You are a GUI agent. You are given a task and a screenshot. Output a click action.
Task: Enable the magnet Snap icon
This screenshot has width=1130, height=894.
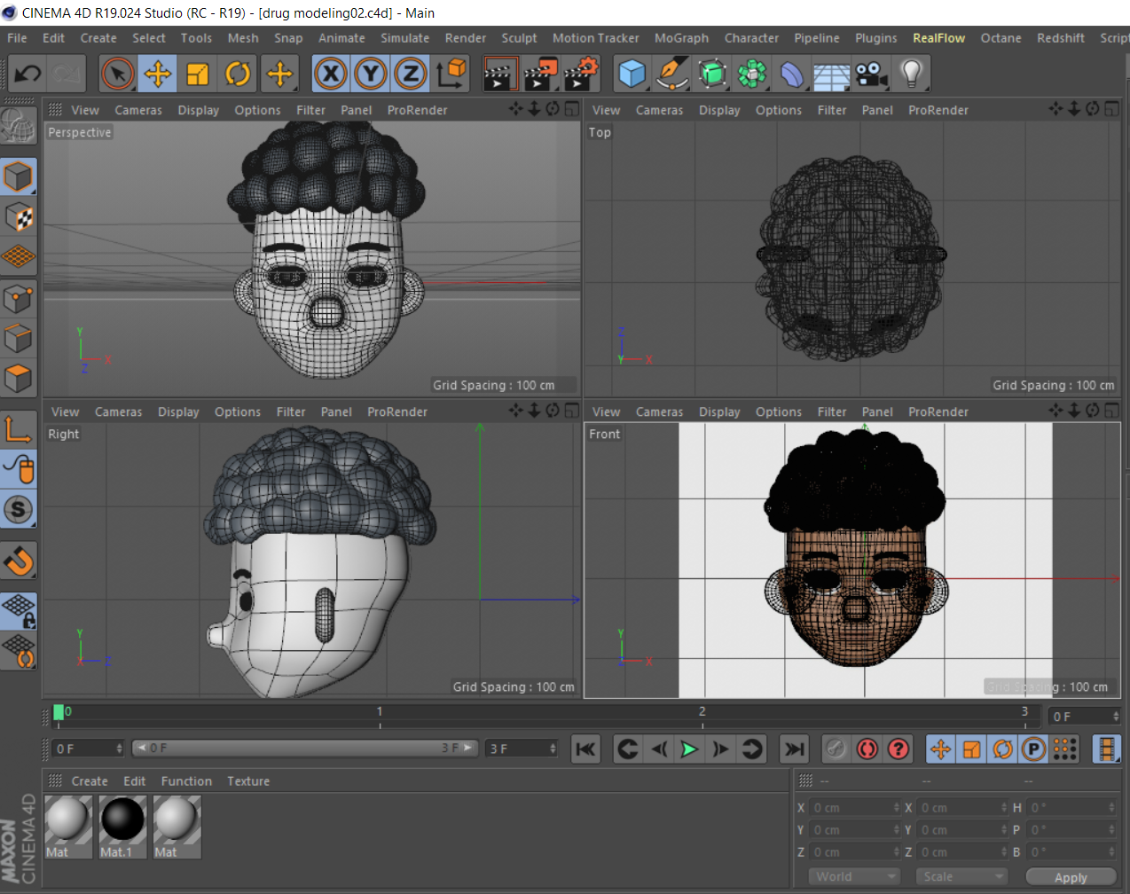click(19, 560)
